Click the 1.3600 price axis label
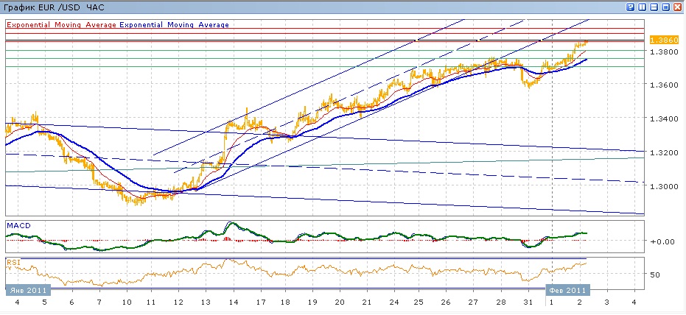Viewport: 686px width, 315px height. 664,85
